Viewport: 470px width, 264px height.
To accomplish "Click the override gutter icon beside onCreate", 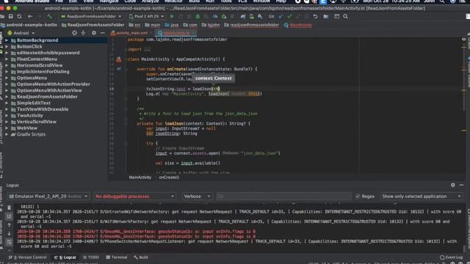I will point(119,69).
